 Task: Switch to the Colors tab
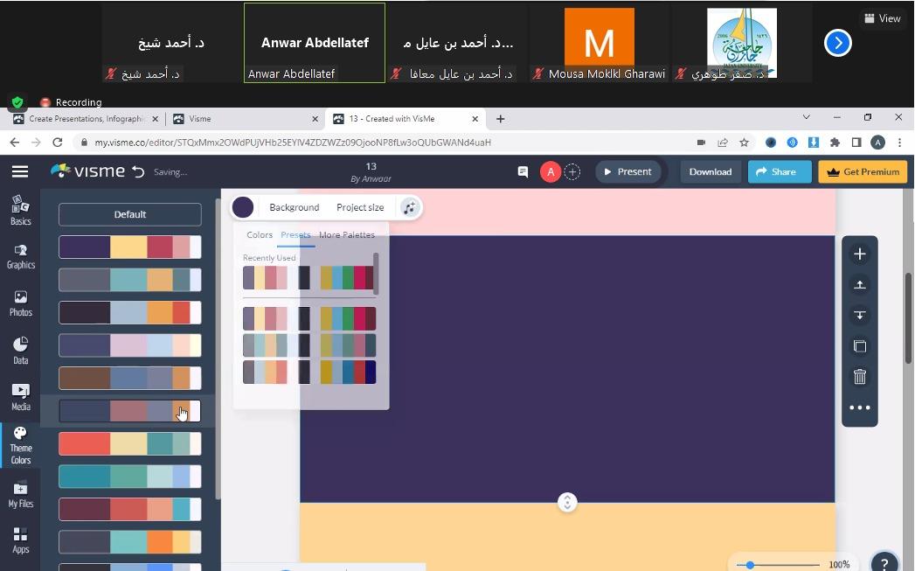tap(260, 235)
